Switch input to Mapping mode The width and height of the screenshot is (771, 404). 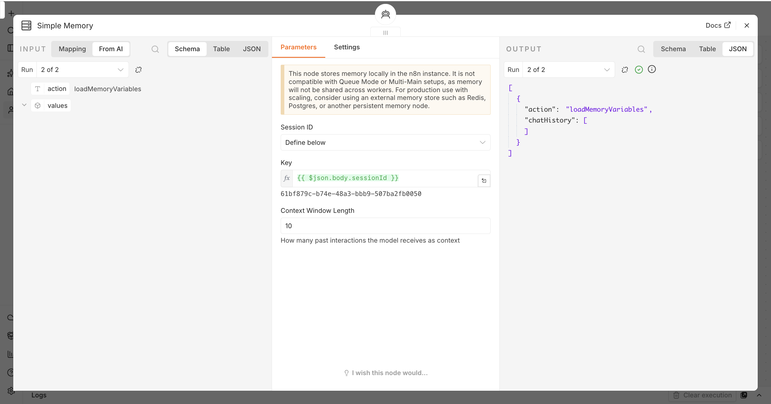point(72,49)
